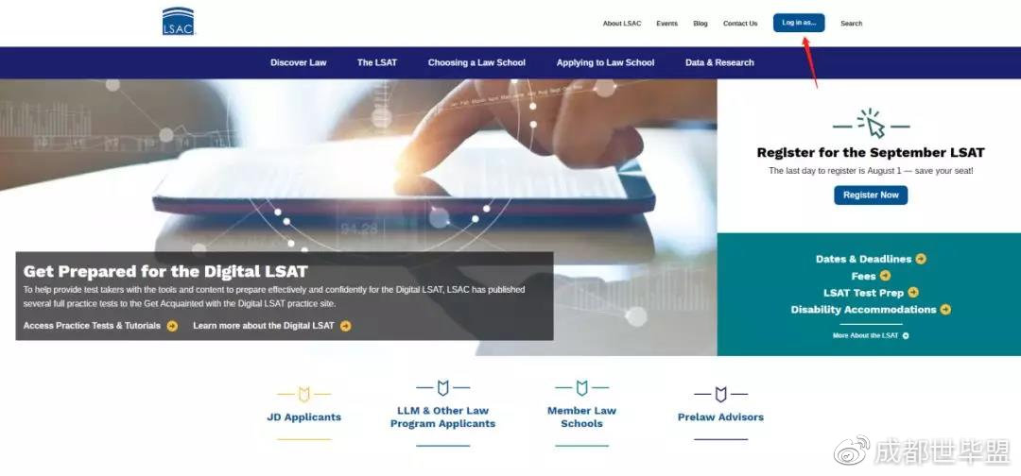Viewport: 1021px width, 476px height.
Task: Click arrow icon next to Dates & Deadlines
Action: click(921, 259)
